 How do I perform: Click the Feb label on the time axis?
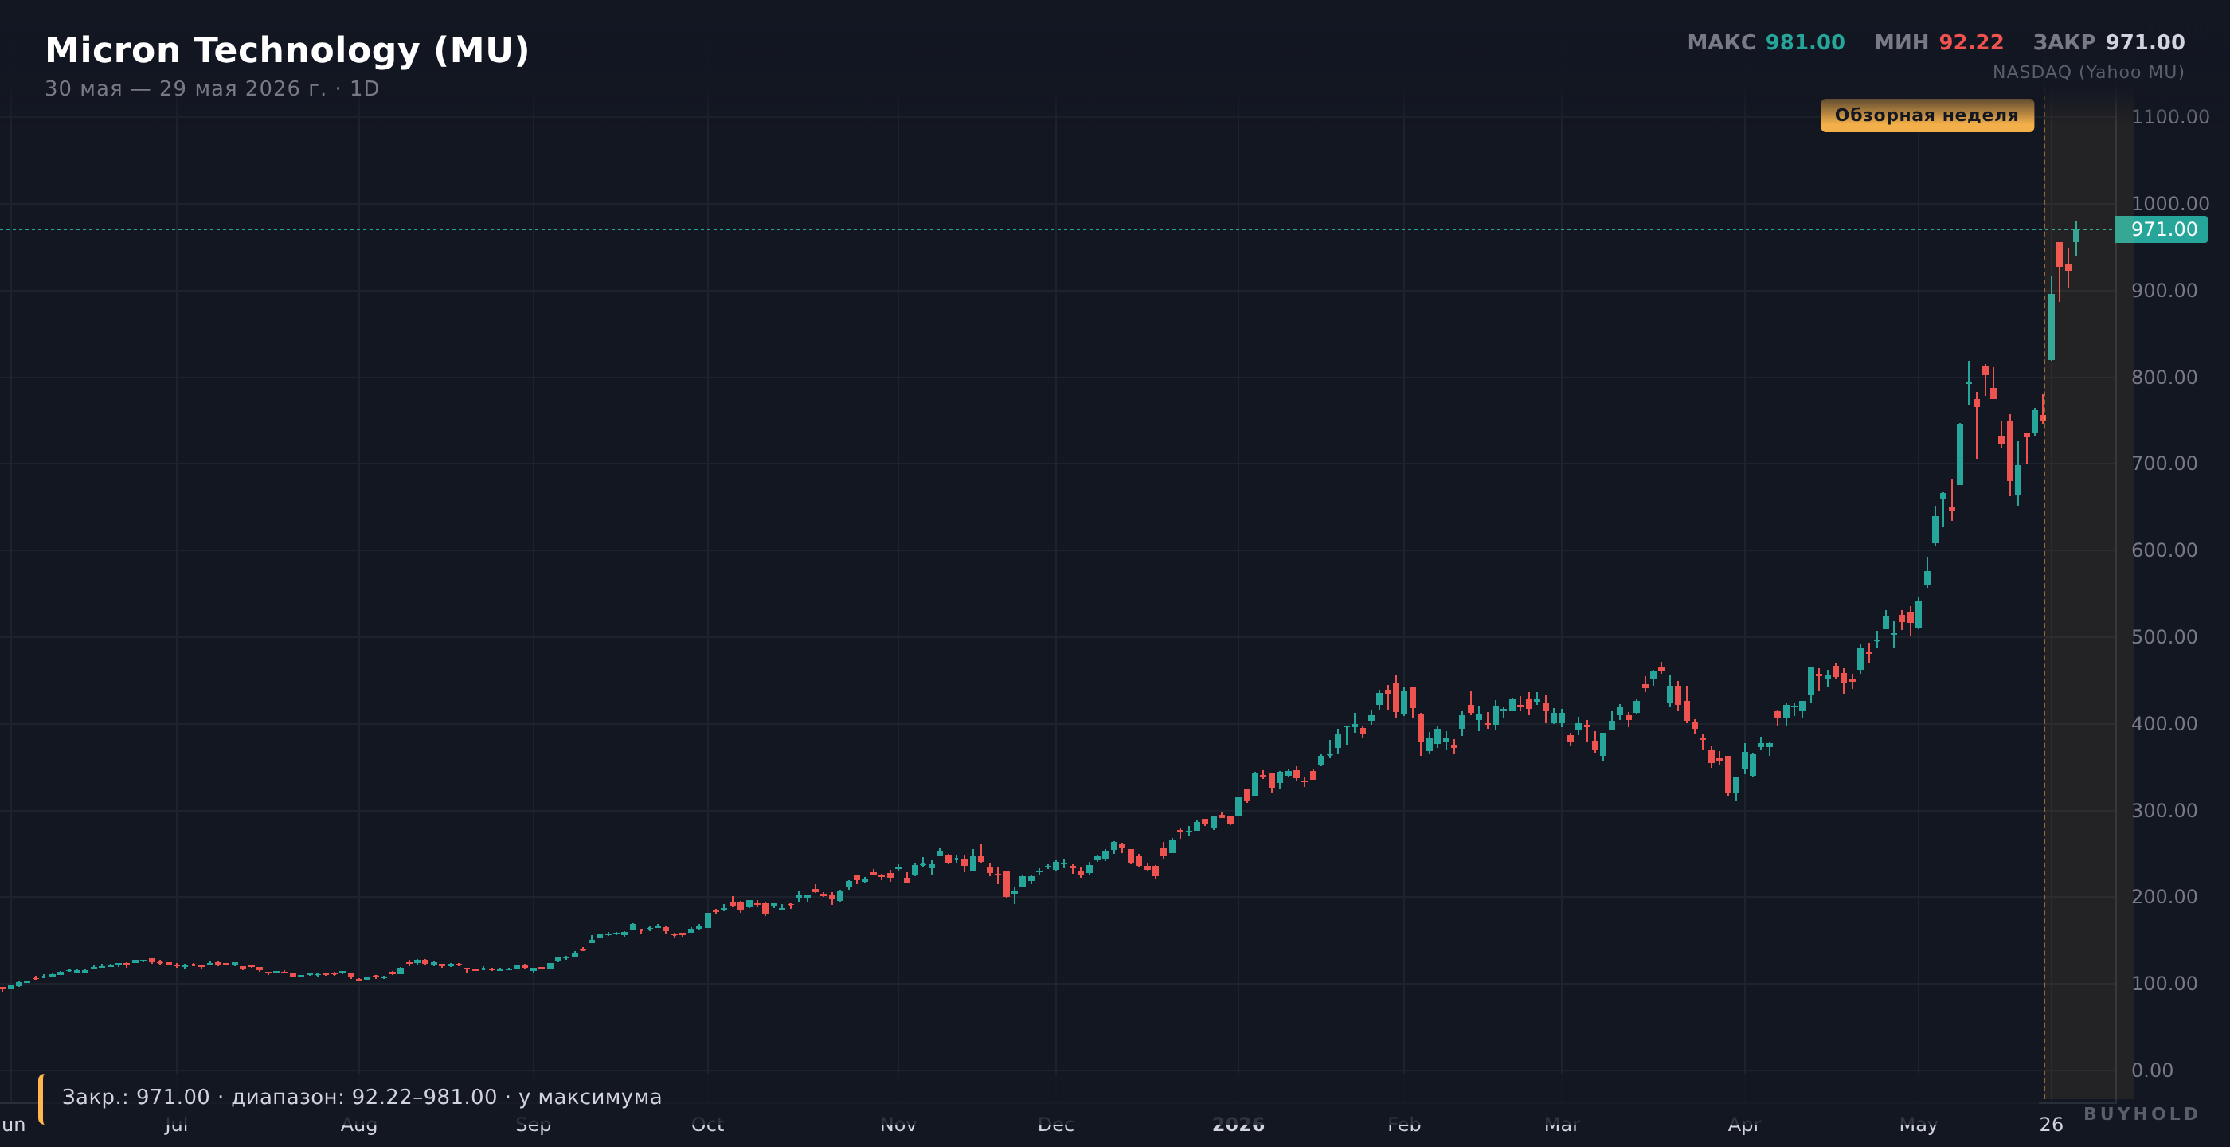pyautogui.click(x=1404, y=1125)
